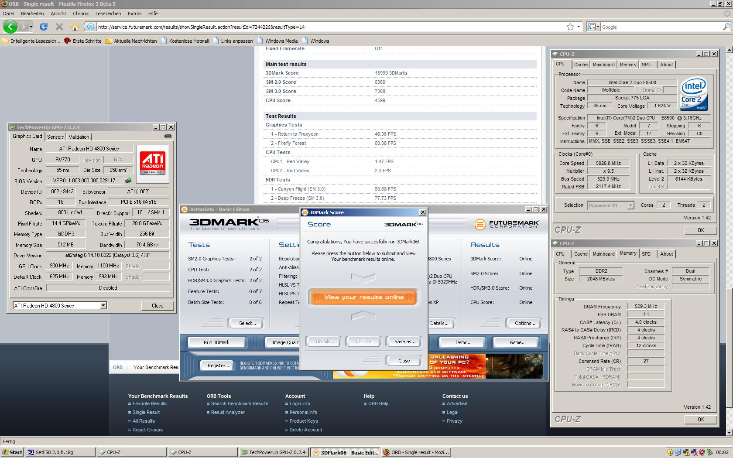This screenshot has height=458, width=733.
Task: Click the search magnifier icon in Firefox
Action: tap(726, 27)
